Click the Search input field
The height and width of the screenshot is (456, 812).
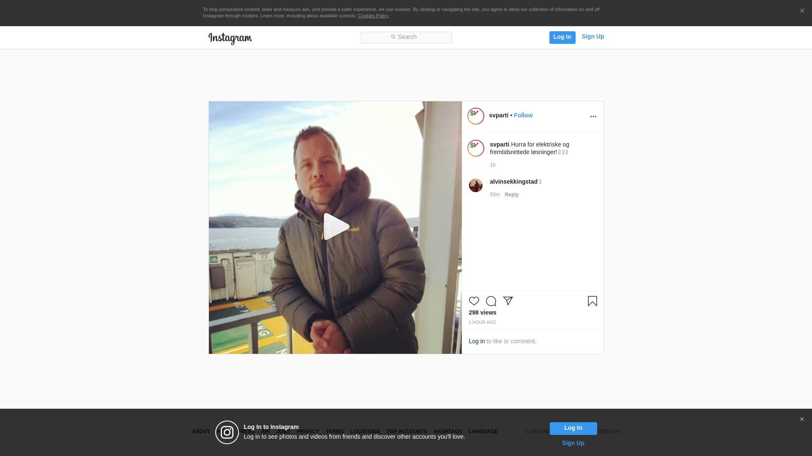pyautogui.click(x=406, y=38)
